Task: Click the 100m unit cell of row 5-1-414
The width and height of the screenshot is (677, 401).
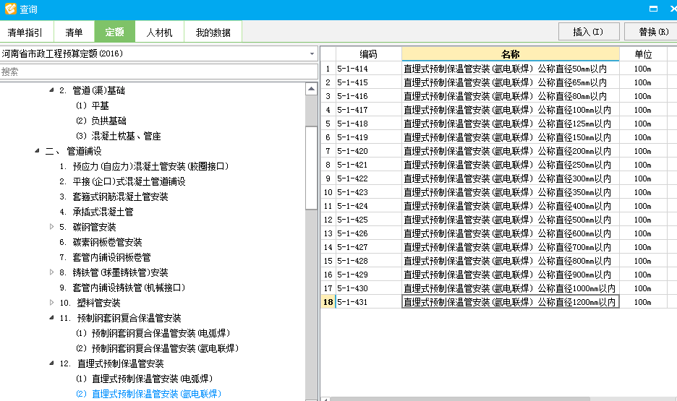Action: [x=643, y=69]
